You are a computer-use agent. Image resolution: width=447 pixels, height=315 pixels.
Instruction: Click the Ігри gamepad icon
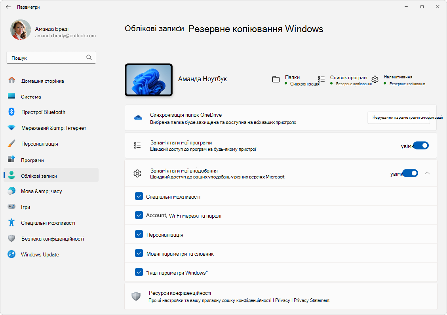[11, 207]
